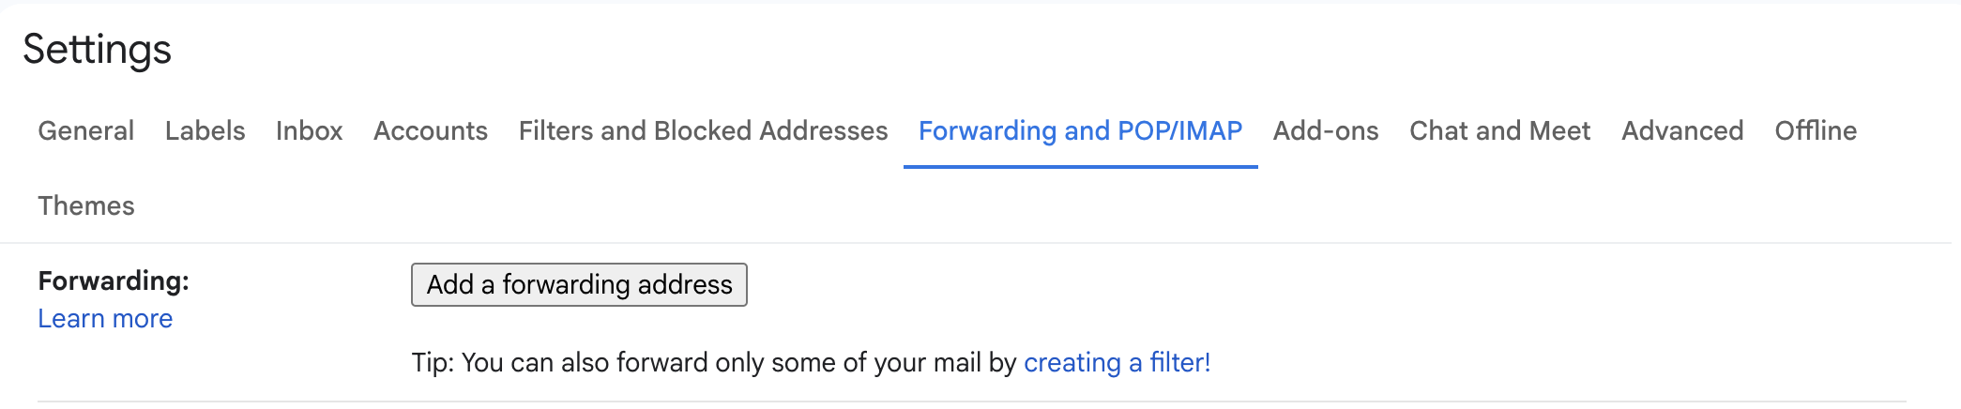Click the Add a forwarding address button
The image size is (1961, 409).
(579, 284)
